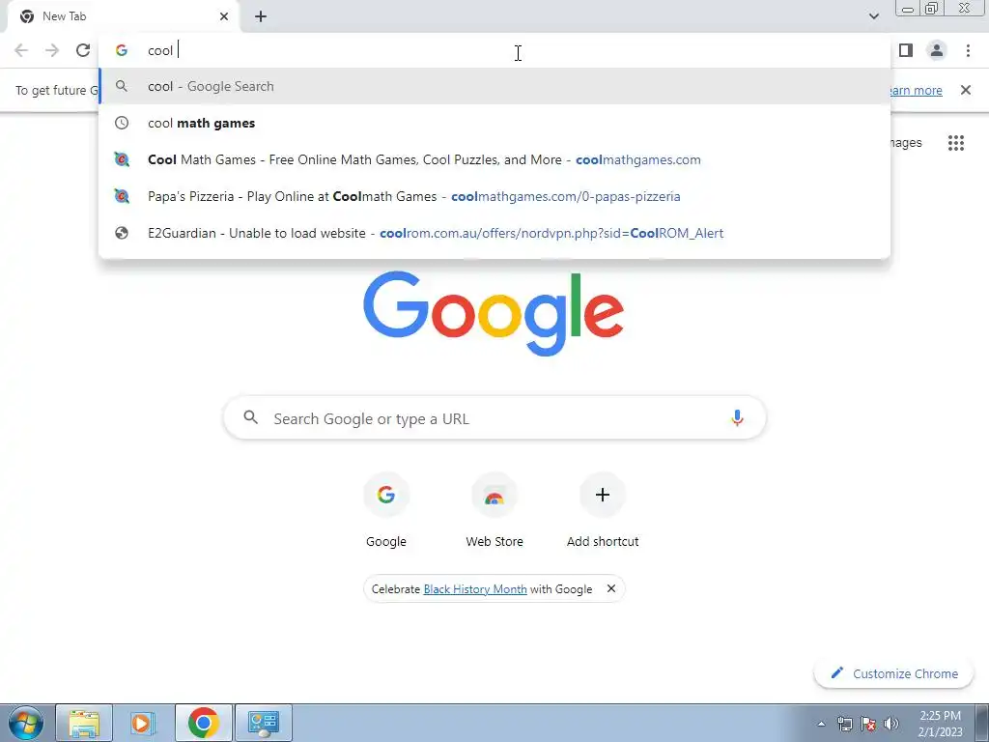Dismiss the info bar with X

pos(965,90)
